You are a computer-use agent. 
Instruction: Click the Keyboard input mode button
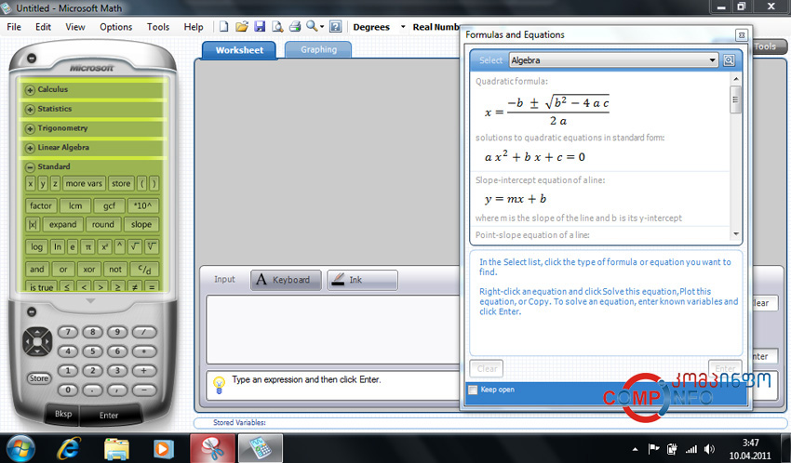click(x=286, y=280)
